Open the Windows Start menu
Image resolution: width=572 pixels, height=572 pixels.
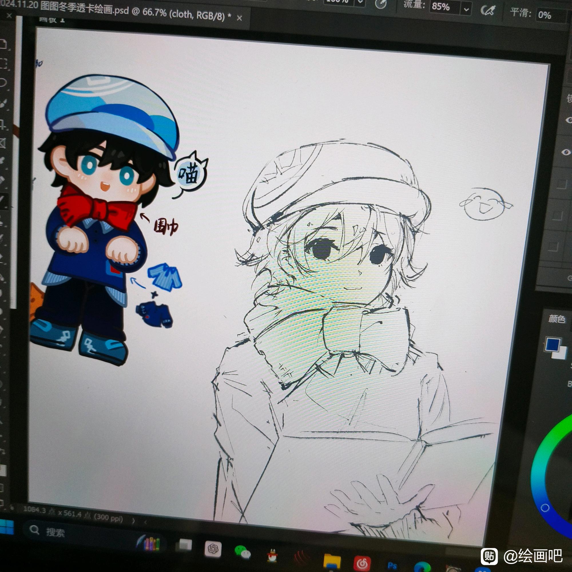coord(7,527)
